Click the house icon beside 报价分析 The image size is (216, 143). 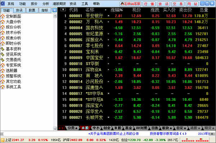3,27
